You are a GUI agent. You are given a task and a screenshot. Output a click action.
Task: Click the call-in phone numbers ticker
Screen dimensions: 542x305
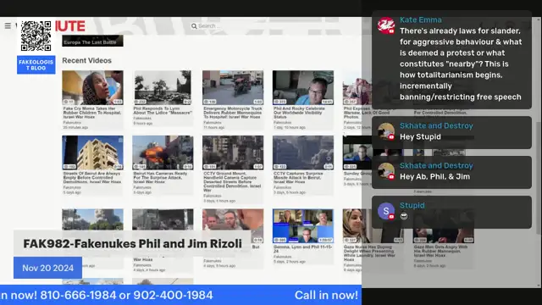pyautogui.click(x=126, y=296)
